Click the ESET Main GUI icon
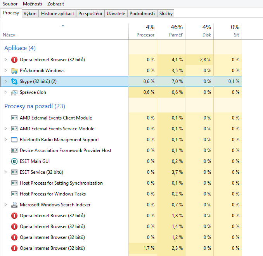Image resolution: width=263 pixels, height=256 pixels. 14,161
